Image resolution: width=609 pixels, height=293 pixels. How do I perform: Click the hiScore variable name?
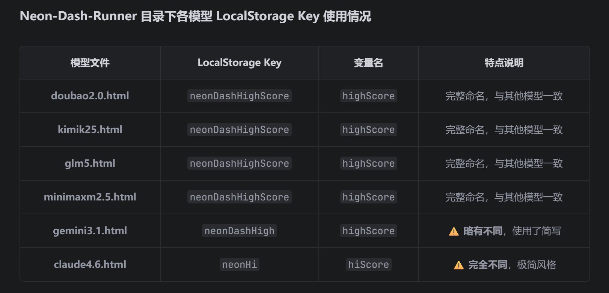pos(368,265)
